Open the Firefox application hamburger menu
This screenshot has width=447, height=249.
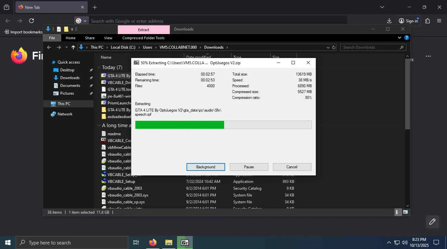coord(439,21)
